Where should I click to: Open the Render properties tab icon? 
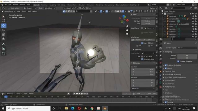coord(161,48)
